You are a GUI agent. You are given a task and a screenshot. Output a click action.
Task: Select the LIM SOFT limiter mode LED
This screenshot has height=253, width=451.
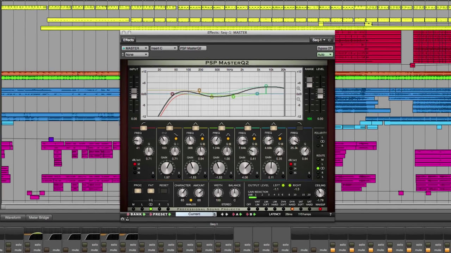(x=266, y=209)
